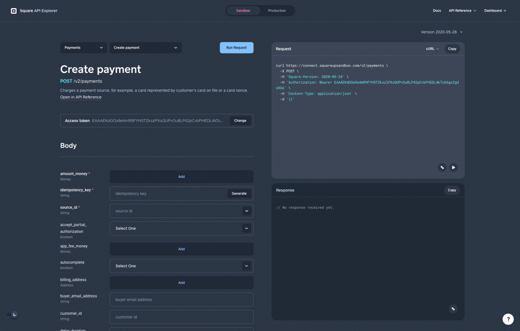The image size is (520, 331).
Task: Expand the Request panel
Action: click(442, 168)
